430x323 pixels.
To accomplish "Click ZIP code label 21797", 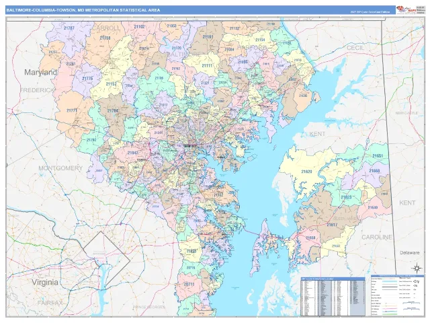I will (x=91, y=140).
